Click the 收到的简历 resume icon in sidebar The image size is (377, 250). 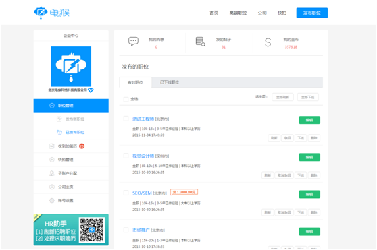pyautogui.click(x=52, y=146)
